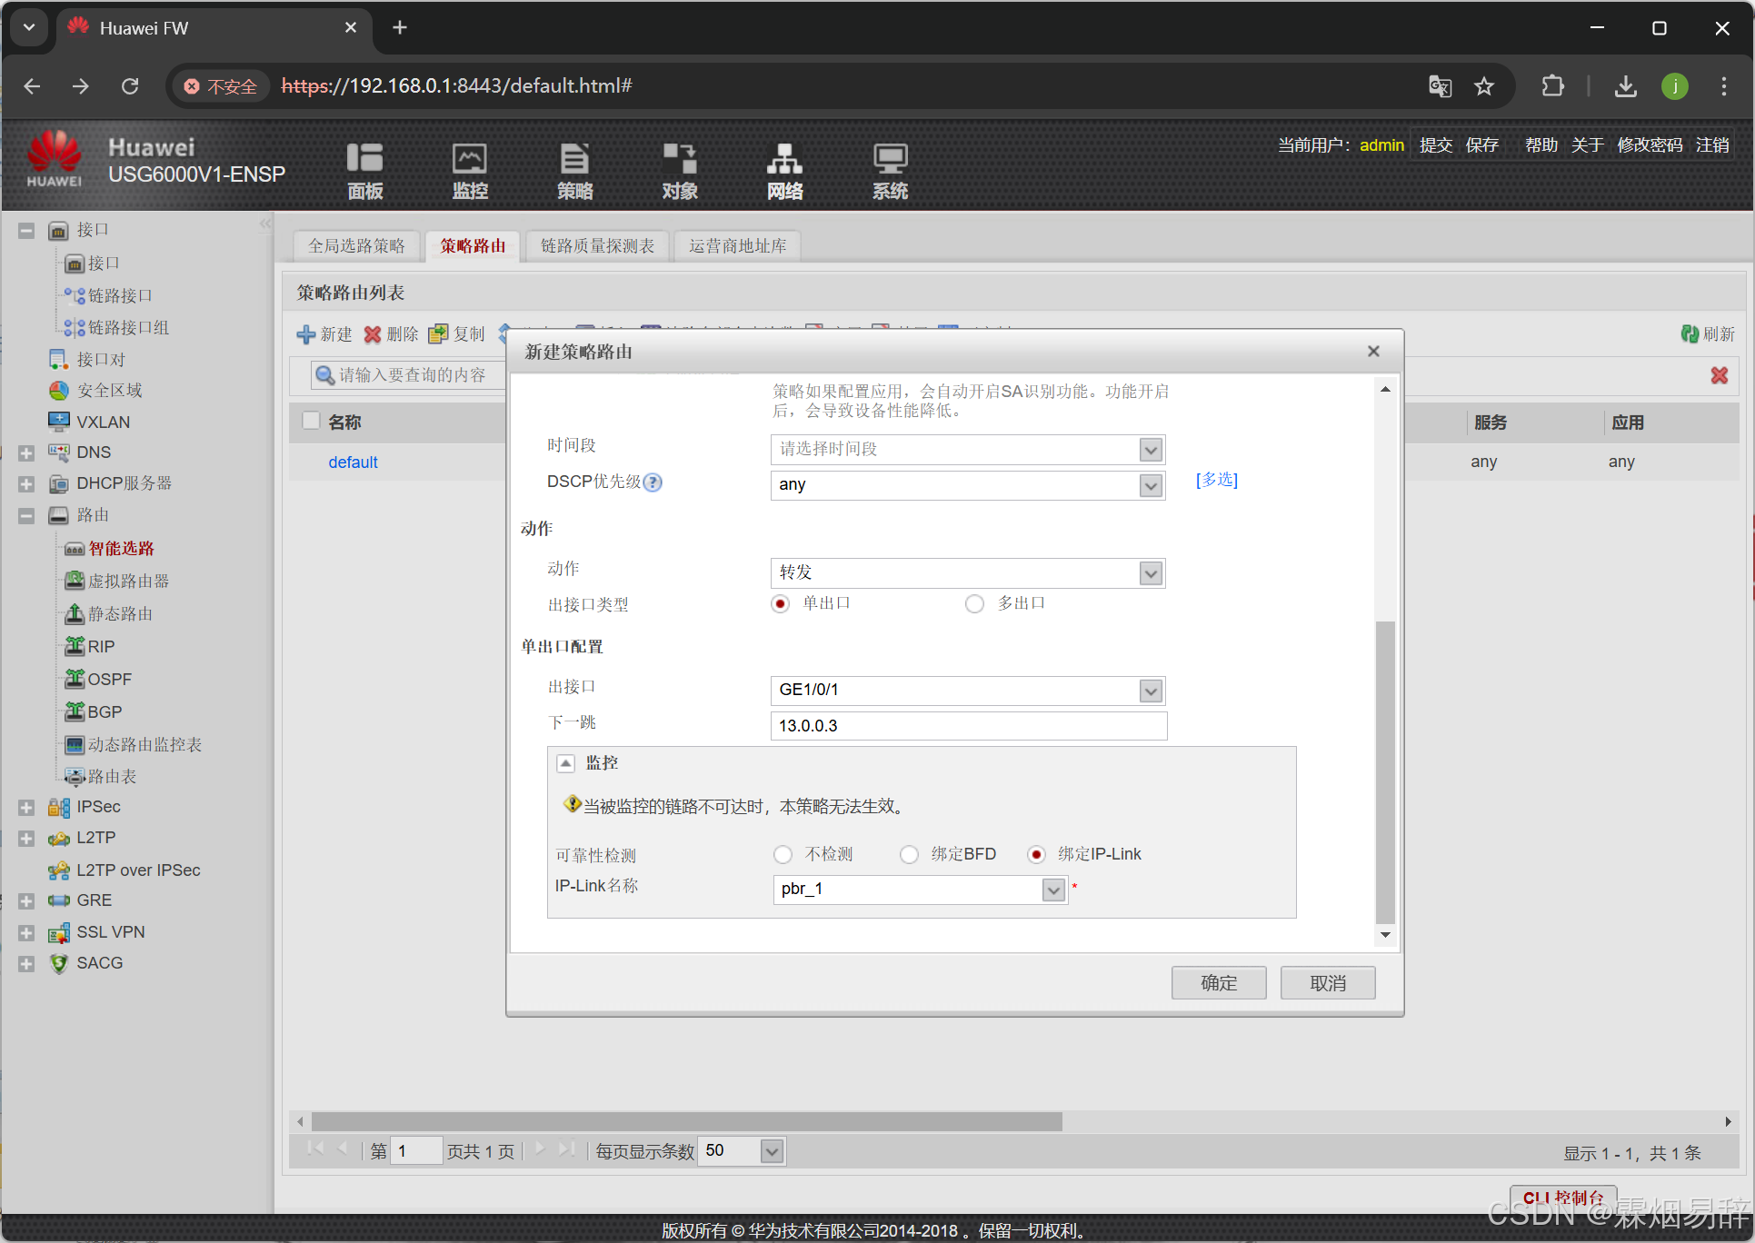
Task: Switch to 全局选路策略 tab
Action: pyautogui.click(x=356, y=246)
